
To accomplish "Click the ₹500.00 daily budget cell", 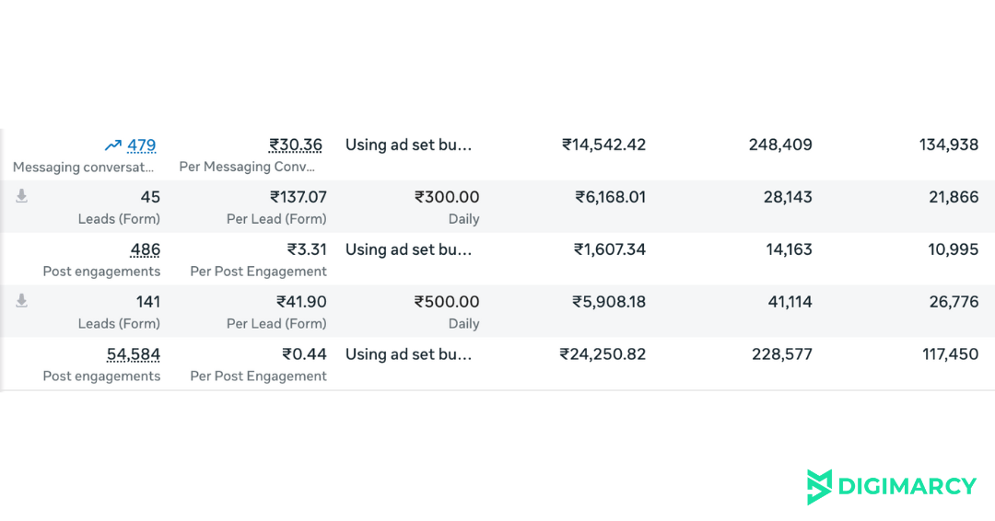I will [x=447, y=302].
